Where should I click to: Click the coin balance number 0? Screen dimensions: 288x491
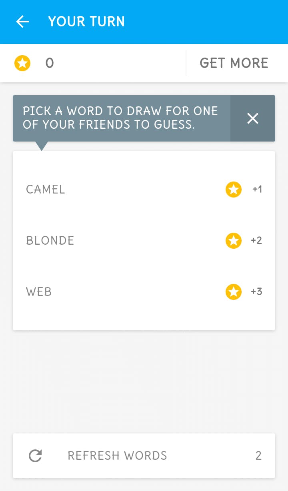50,63
